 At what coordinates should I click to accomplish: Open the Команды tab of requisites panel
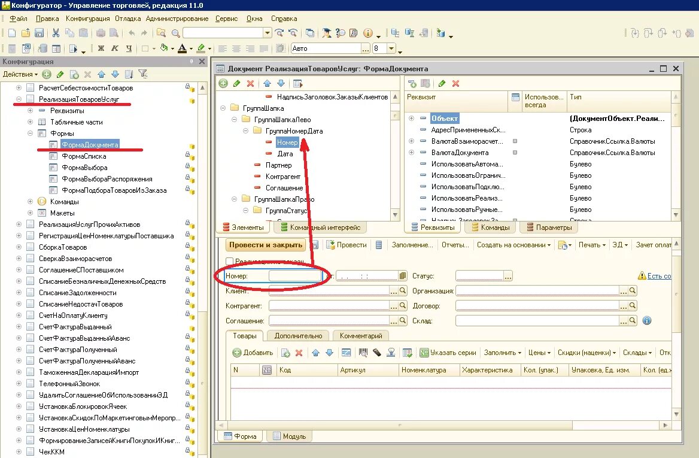coord(490,228)
